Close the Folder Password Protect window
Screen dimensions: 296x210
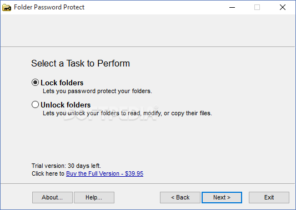pyautogui.click(x=283, y=7)
